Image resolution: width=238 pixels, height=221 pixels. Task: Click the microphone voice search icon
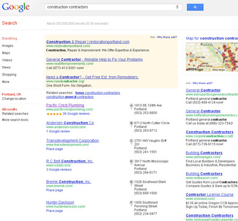click(177, 7)
